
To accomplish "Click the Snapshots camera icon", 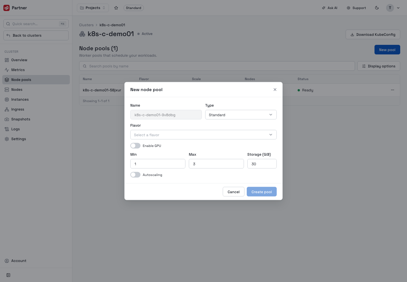I will point(7,119).
